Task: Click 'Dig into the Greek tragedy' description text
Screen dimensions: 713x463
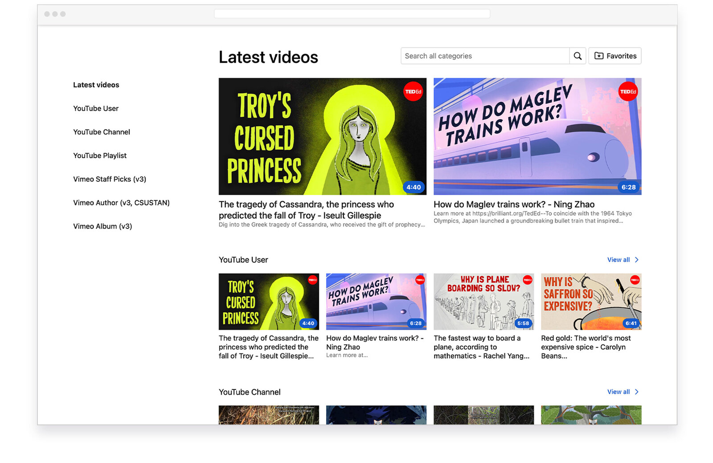Action: (322, 225)
